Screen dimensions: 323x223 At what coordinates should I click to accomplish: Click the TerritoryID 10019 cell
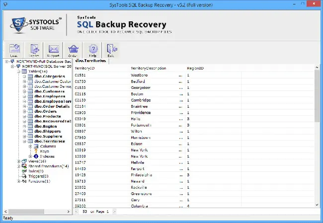pos(81,150)
